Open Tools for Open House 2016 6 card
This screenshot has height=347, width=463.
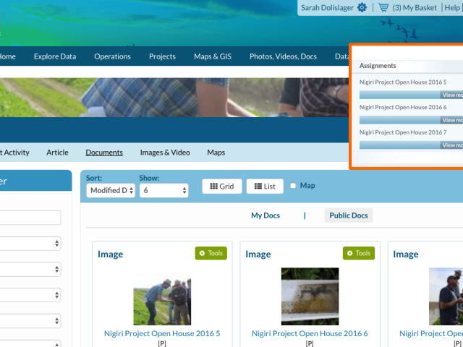(x=359, y=253)
